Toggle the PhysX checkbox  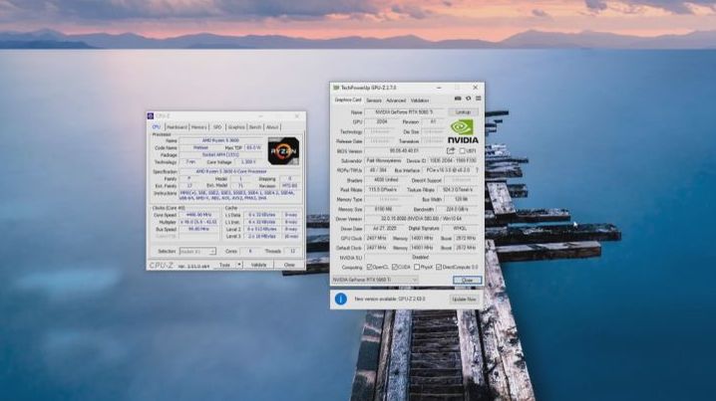click(417, 267)
